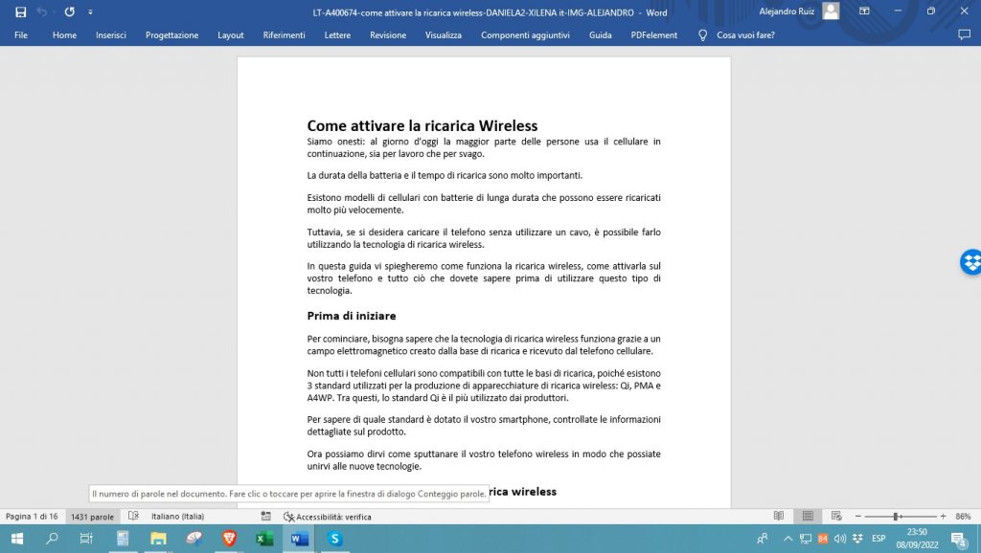Click the Redo icon in quick access toolbar
Screen dimensions: 981x553
click(x=69, y=12)
